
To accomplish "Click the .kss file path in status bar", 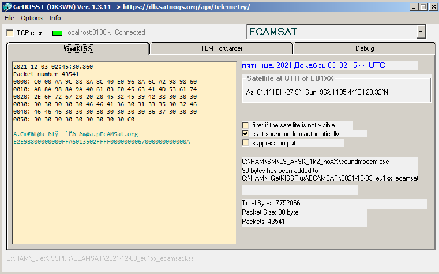I will click(x=100, y=258).
